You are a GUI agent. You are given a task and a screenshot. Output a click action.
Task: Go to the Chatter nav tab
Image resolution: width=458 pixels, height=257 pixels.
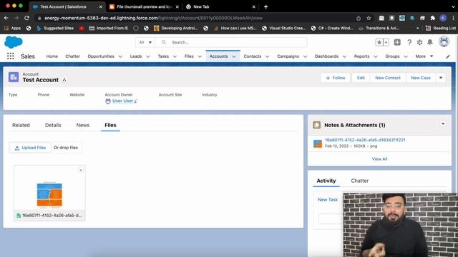click(x=73, y=56)
